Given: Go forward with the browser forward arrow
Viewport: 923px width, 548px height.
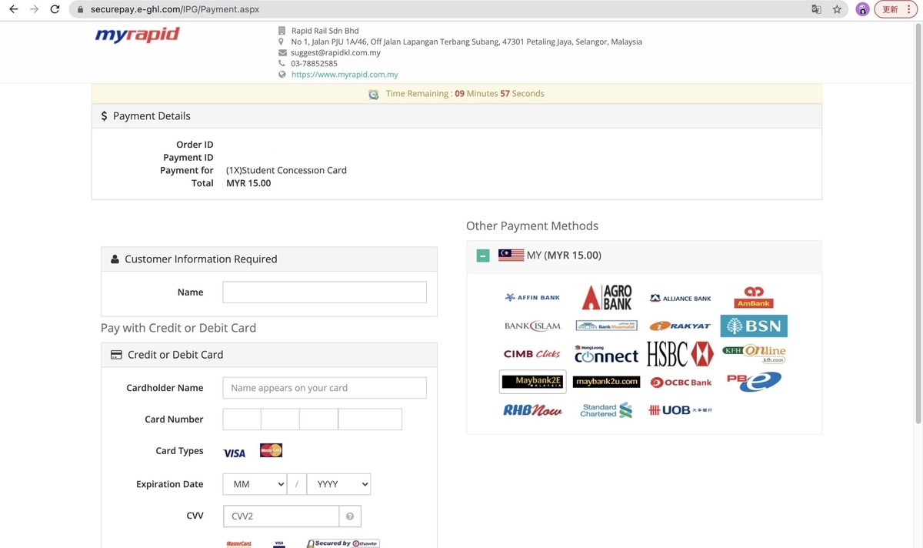Looking at the screenshot, I should click(34, 9).
